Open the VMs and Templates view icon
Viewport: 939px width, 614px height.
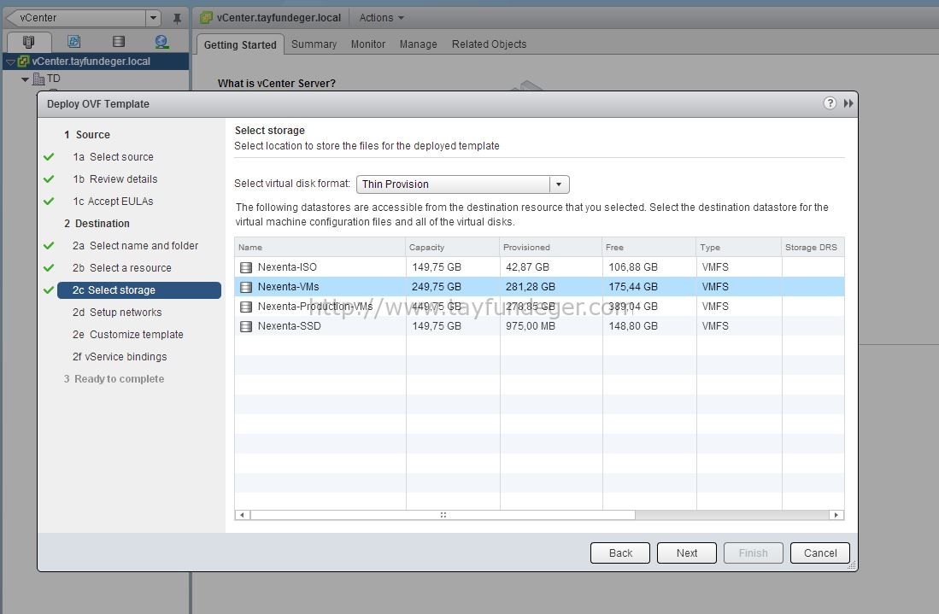point(73,41)
